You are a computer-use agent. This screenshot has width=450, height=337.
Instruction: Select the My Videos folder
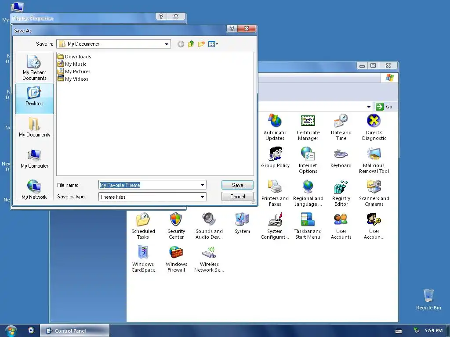tap(73, 79)
